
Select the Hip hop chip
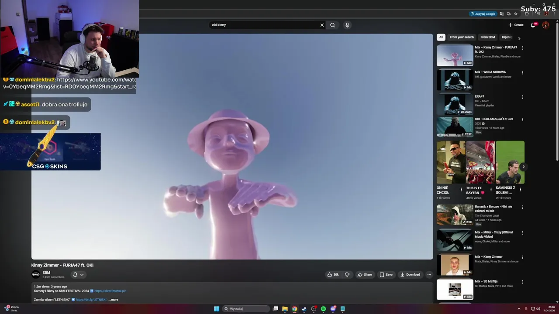(x=507, y=37)
